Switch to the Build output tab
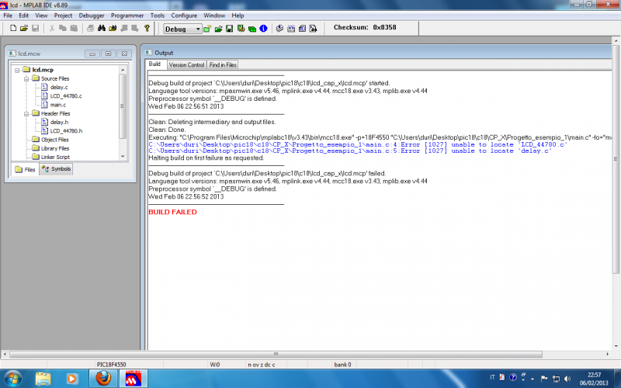This screenshot has width=621, height=388. 154,64
